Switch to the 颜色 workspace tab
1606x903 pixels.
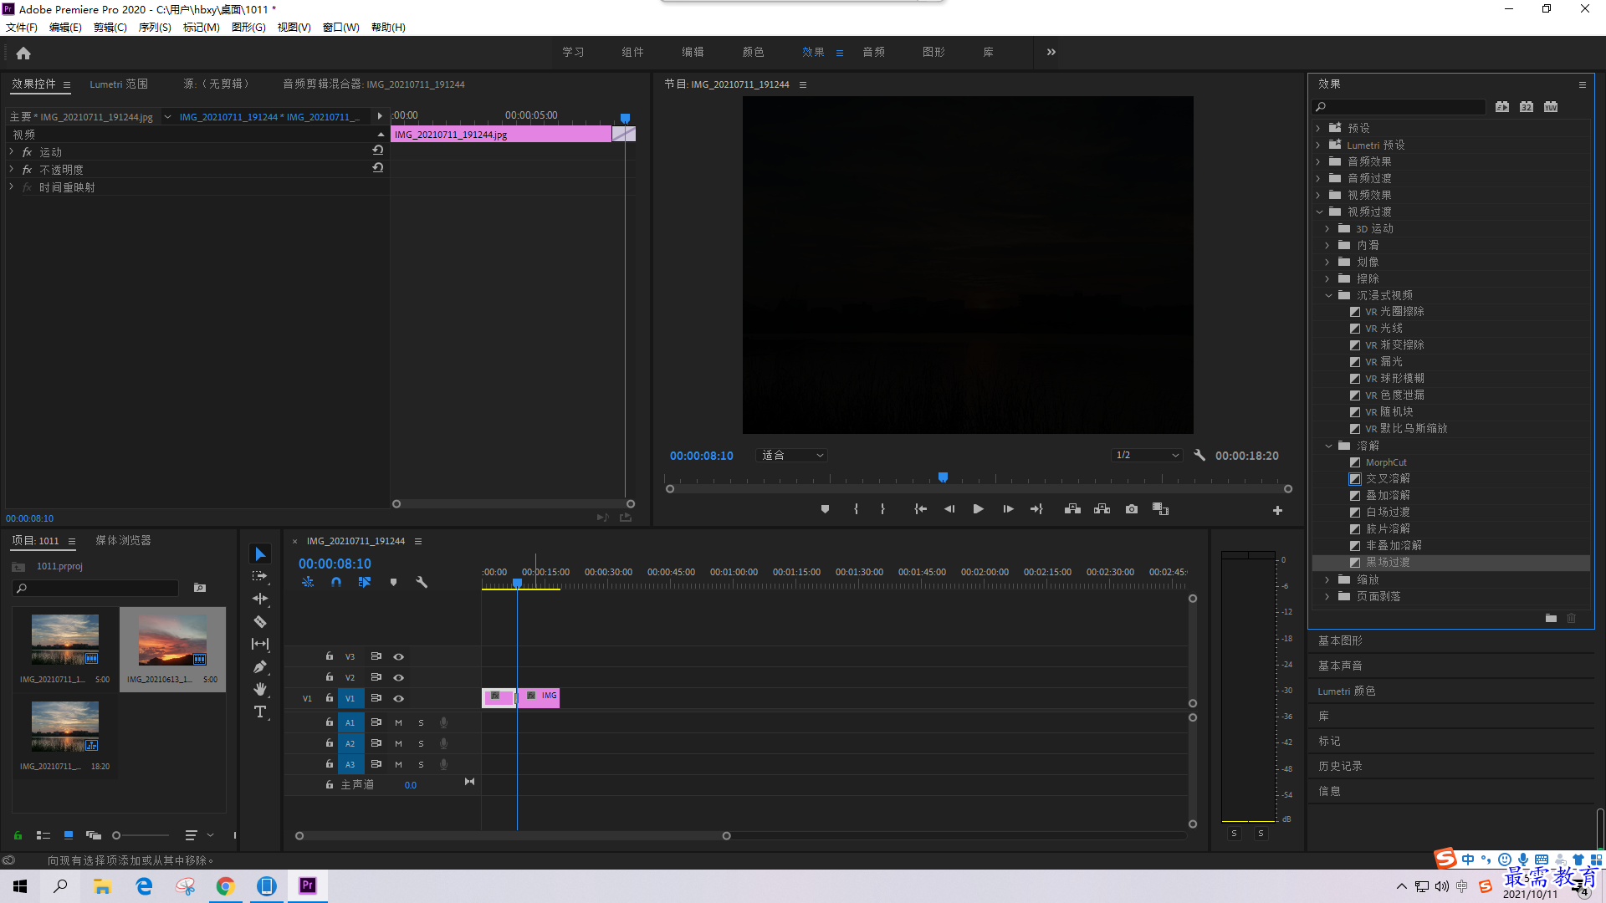(x=753, y=52)
